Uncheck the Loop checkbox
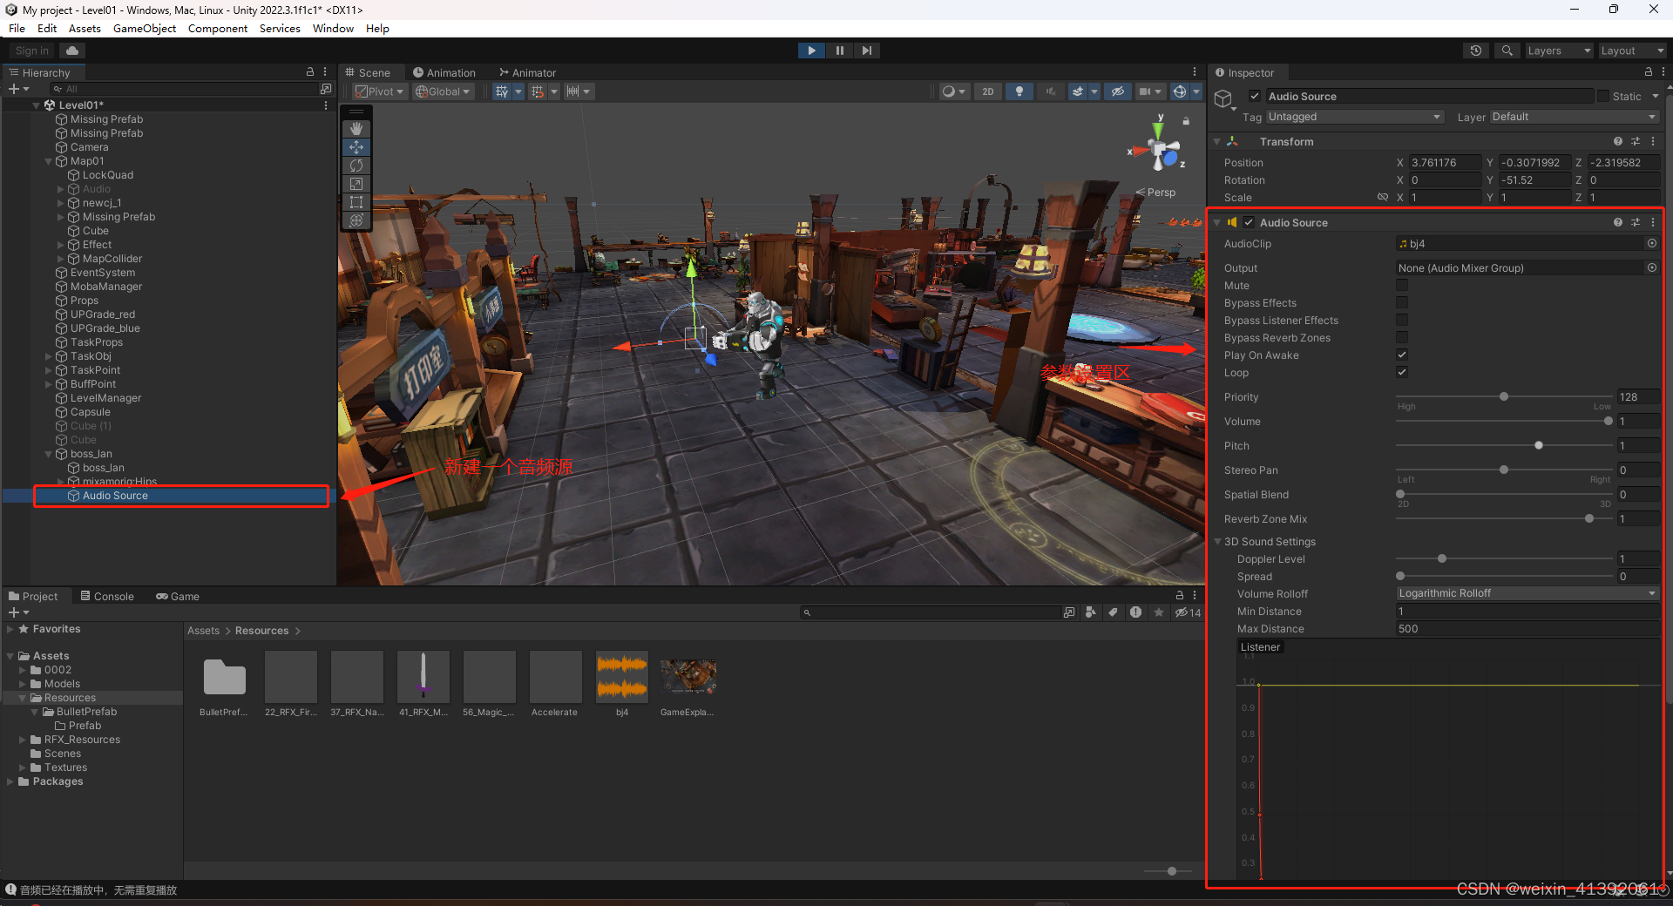The height and width of the screenshot is (906, 1673). (1402, 373)
